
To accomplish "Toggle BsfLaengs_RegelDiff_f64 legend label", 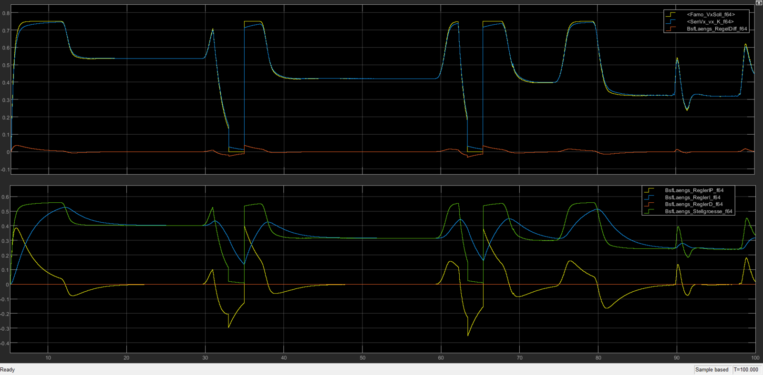I will [x=717, y=29].
